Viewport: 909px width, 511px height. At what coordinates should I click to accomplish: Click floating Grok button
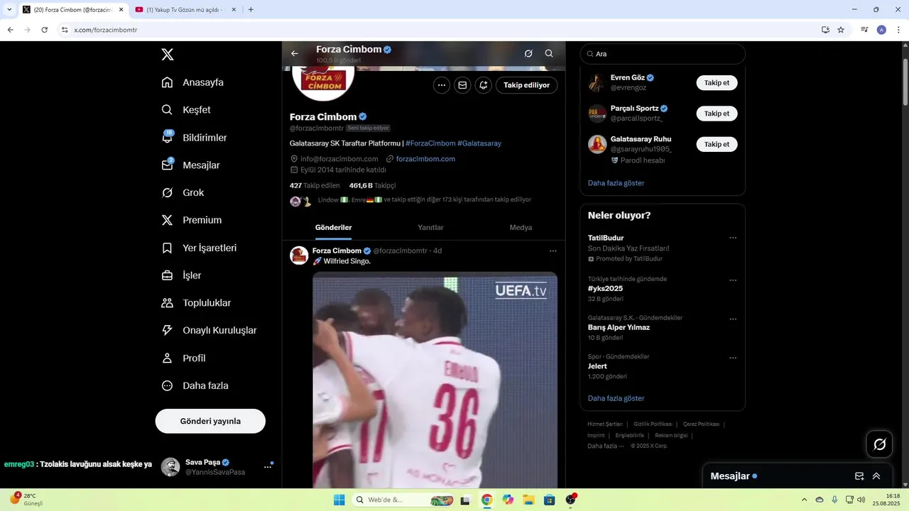click(x=879, y=444)
